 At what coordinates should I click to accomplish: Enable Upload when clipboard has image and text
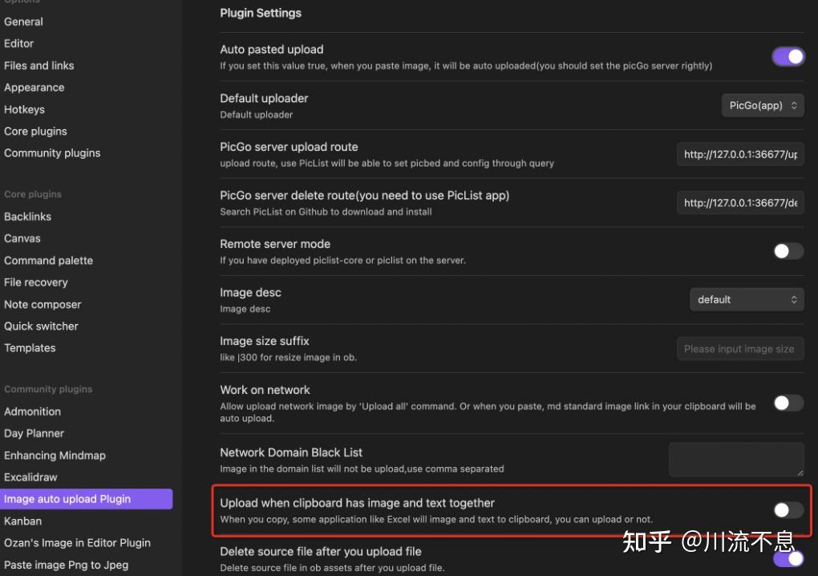click(787, 510)
